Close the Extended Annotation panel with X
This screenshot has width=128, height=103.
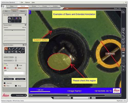tap(25, 45)
